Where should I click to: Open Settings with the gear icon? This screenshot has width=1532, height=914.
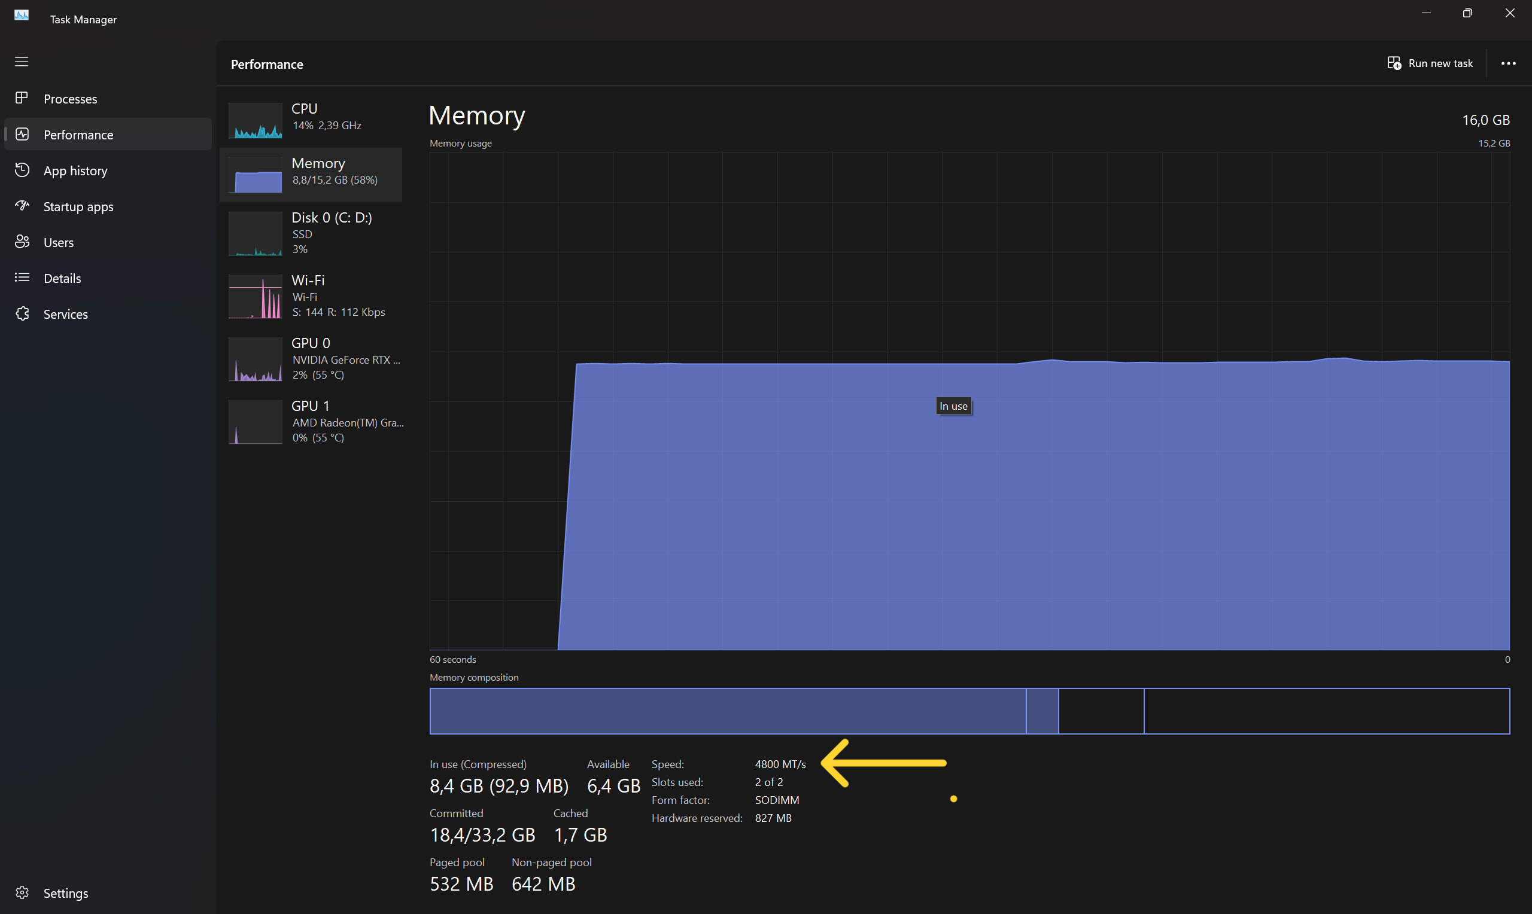pos(22,892)
